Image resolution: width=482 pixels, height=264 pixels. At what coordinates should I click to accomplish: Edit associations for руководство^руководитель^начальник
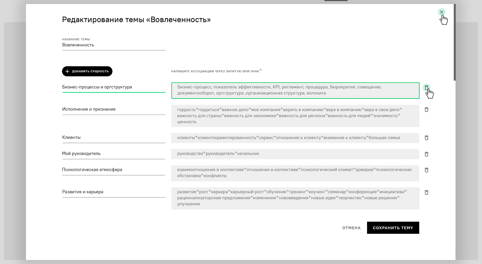pyautogui.click(x=295, y=154)
